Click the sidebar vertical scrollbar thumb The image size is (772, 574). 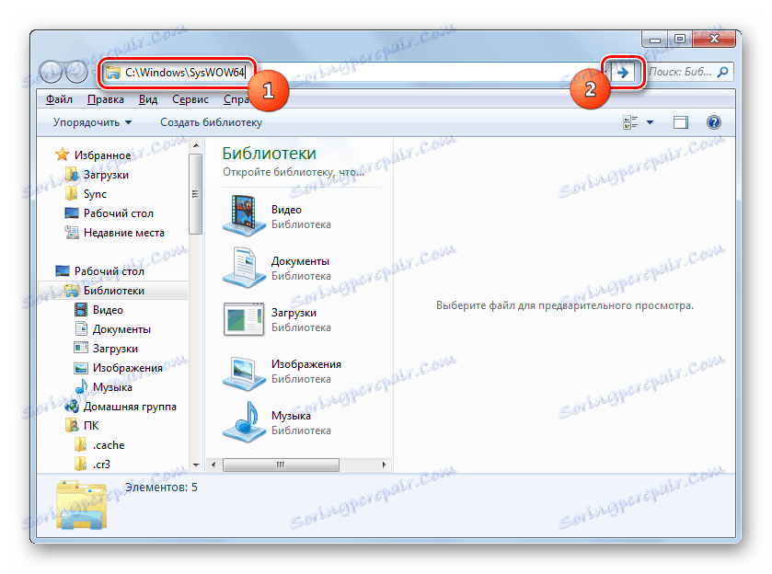pyautogui.click(x=195, y=193)
